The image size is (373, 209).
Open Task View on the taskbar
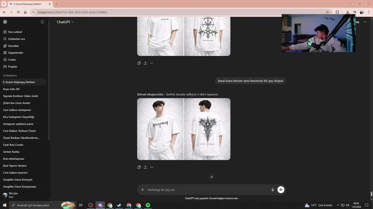(x=81, y=205)
